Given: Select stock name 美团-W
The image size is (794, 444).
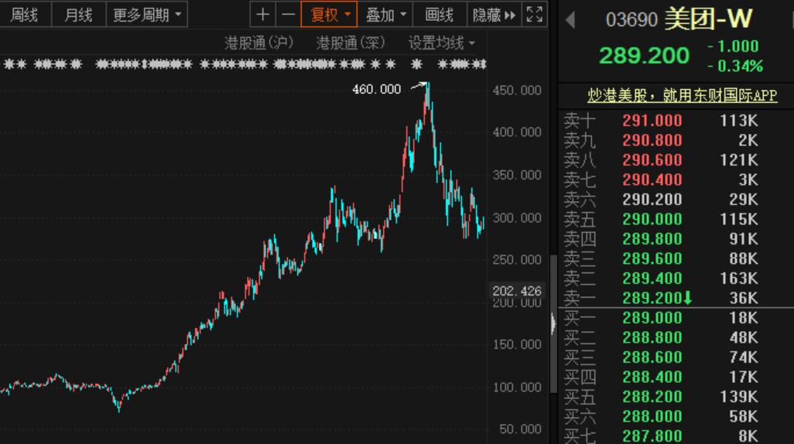Looking at the screenshot, I should [709, 19].
